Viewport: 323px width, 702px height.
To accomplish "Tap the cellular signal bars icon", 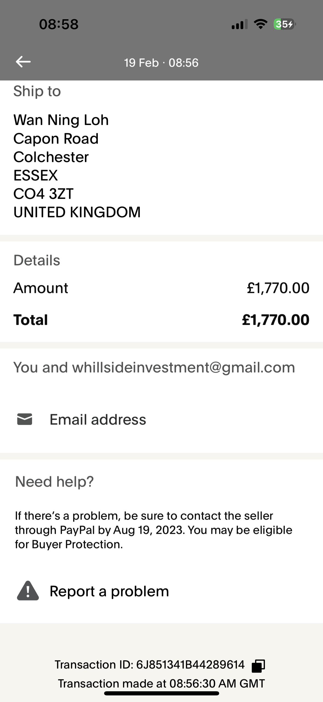I will click(239, 24).
